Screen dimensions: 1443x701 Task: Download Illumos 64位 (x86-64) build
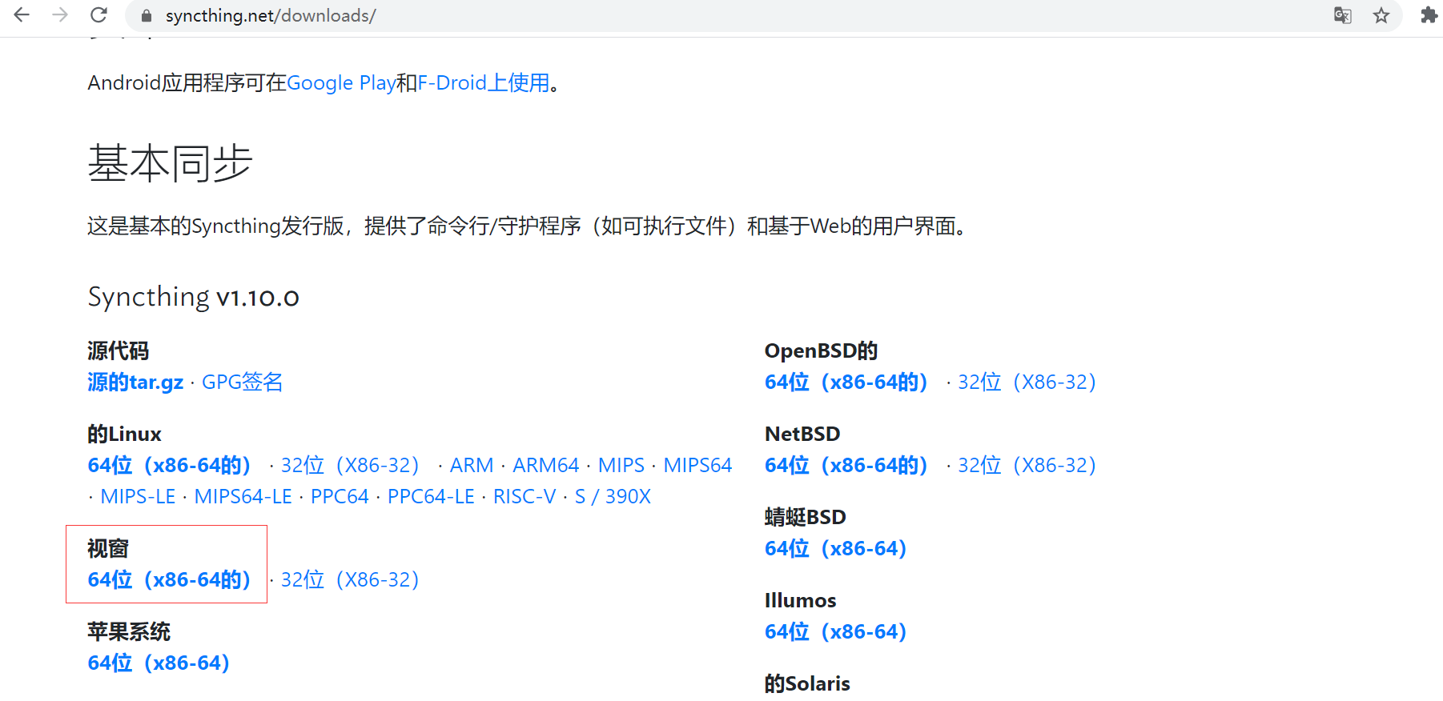[x=836, y=631]
